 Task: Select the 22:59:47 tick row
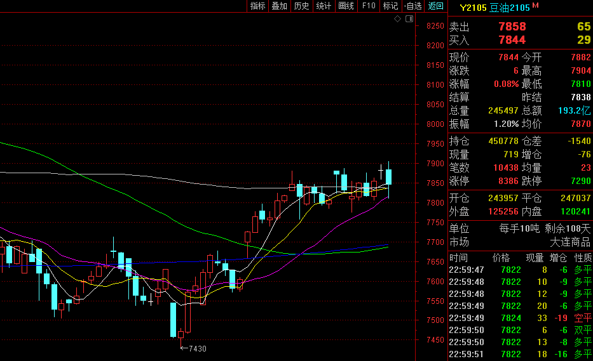(521, 270)
